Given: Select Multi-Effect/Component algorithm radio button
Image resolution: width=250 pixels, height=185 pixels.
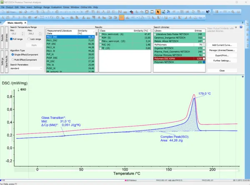Looking at the screenshot, I should point(12,60).
